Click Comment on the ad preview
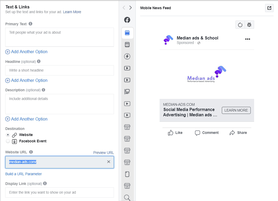Image resolution: width=278 pixels, height=201 pixels. (207, 133)
